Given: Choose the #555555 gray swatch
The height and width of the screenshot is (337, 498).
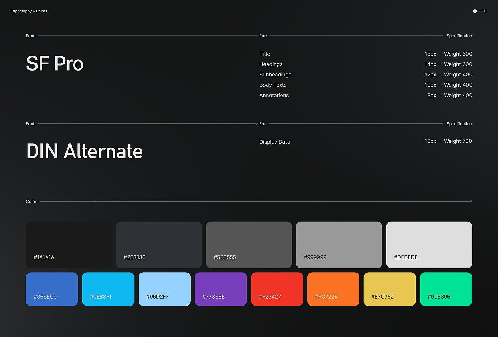Looking at the screenshot, I should (249, 245).
